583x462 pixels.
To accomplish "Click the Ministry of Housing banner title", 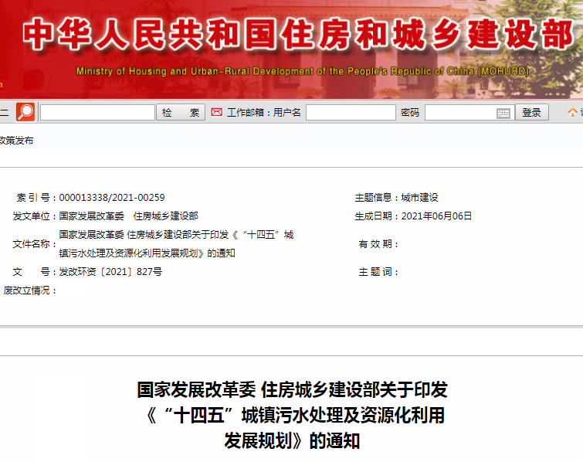I will point(298,34).
